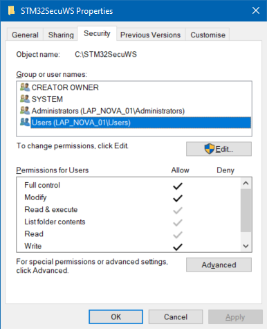Select CREATOR OWNER in the group list
This screenshot has width=267, height=329.
(136, 87)
